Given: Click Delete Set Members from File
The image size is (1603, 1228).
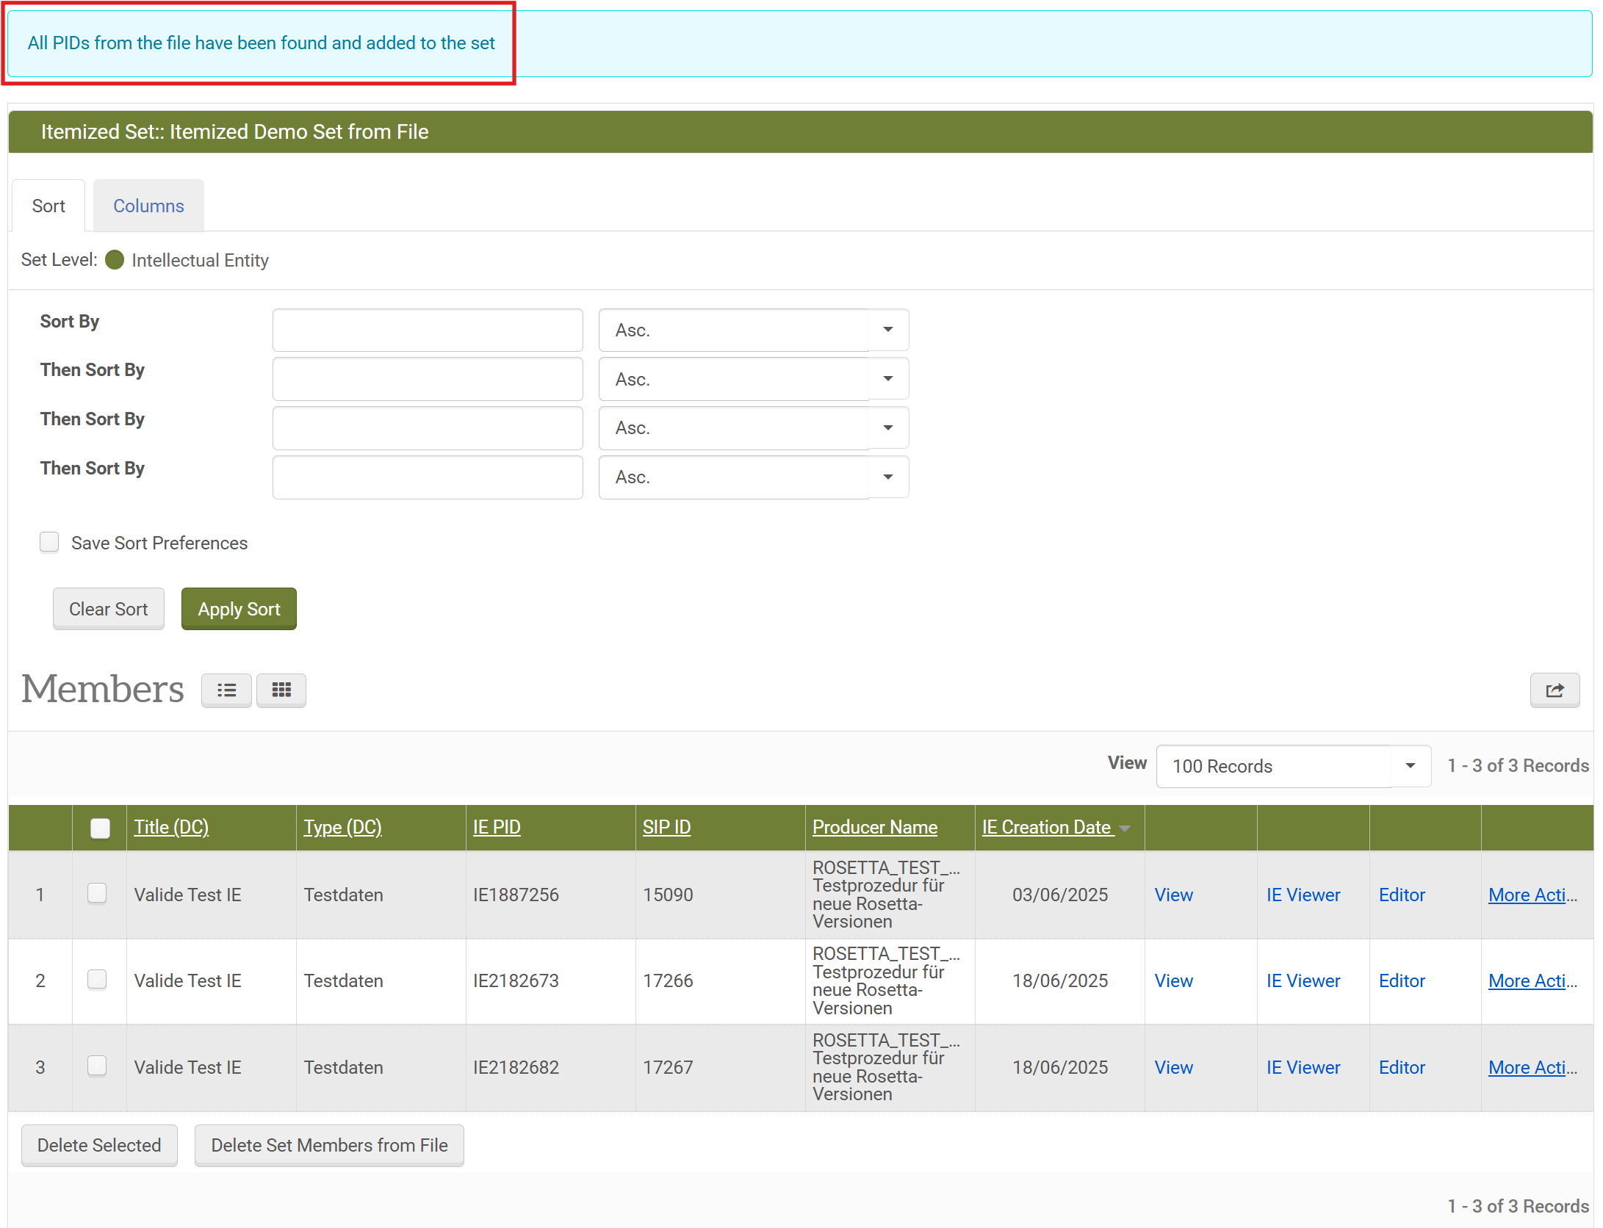Looking at the screenshot, I should point(328,1145).
